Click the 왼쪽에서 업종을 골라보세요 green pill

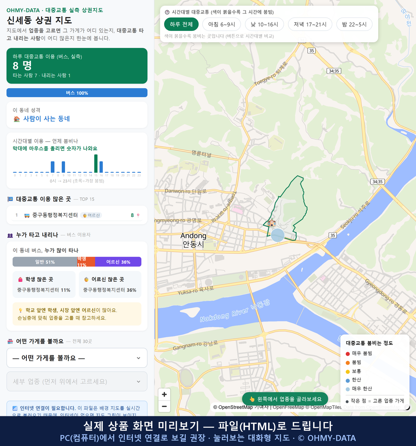click(285, 399)
